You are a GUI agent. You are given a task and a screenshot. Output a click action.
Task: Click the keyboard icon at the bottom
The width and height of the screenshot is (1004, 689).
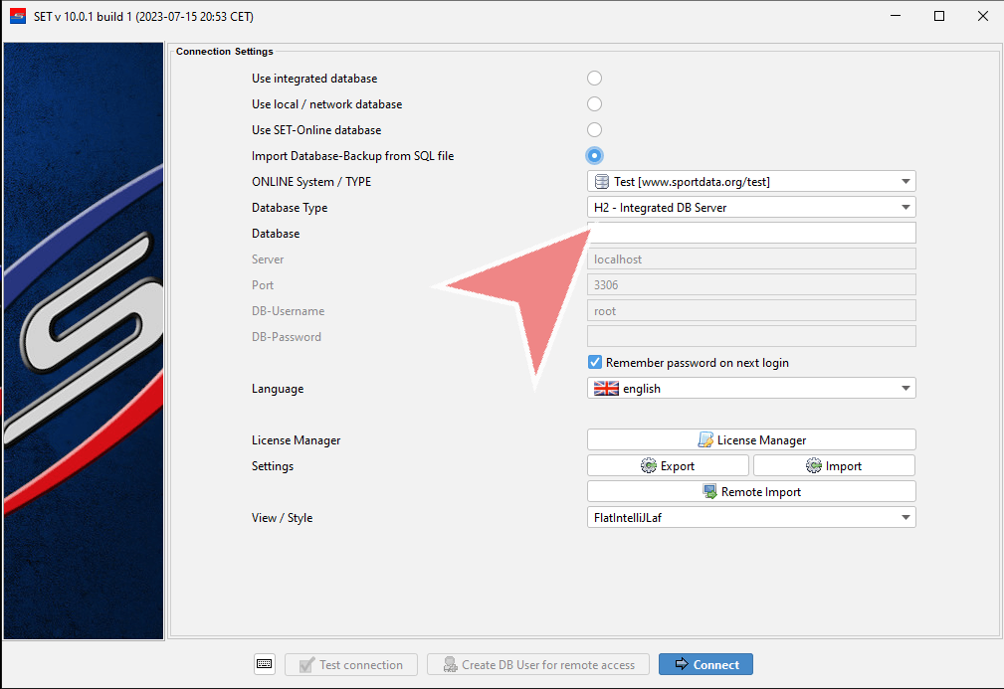click(264, 664)
